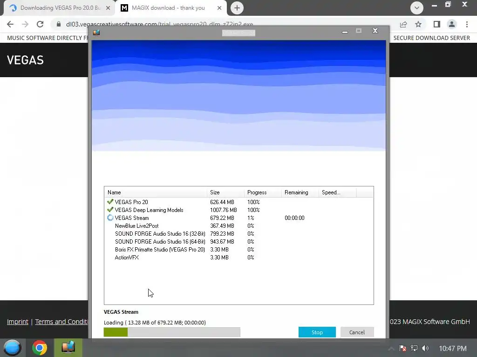Share this page icon in Chrome
Viewport: 477px width, 357px height.
pyautogui.click(x=403, y=24)
